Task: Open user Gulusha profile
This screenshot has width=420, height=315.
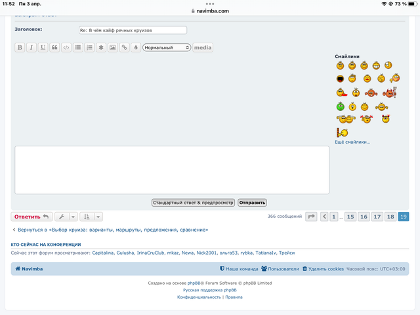Action: coord(125,253)
